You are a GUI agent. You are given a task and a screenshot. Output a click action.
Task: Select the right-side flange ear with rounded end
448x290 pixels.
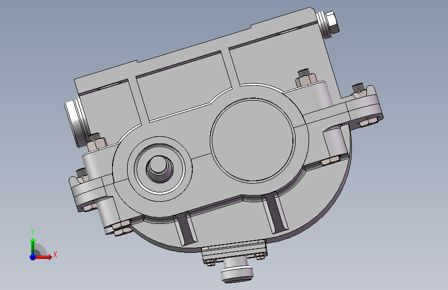366,107
